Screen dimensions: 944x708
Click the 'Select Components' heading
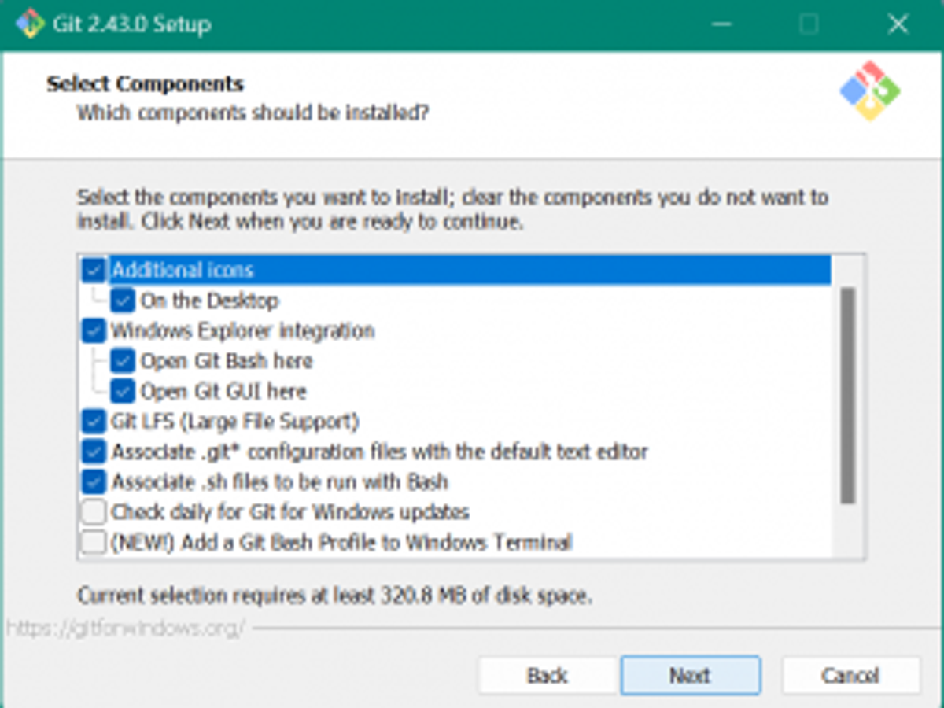pyautogui.click(x=146, y=84)
